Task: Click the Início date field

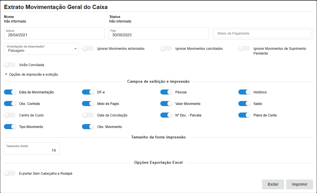Action: (x=54, y=35)
